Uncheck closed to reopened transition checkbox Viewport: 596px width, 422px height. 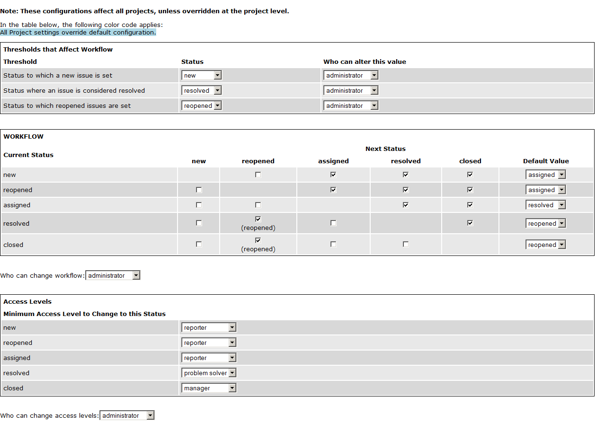tap(258, 240)
